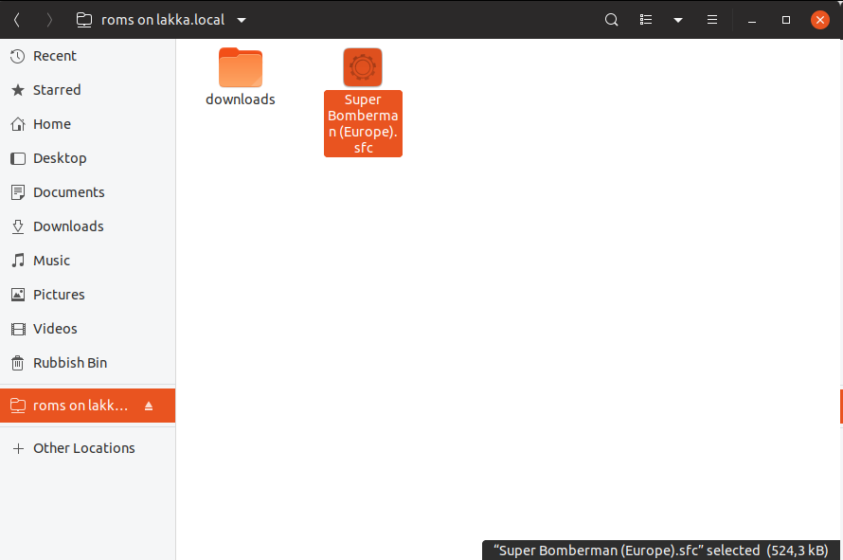This screenshot has width=843, height=560.
Task: Open Rubbish Bin in the sidebar
Action: 88,363
